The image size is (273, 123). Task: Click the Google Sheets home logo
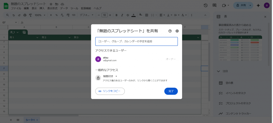coord(5,6)
